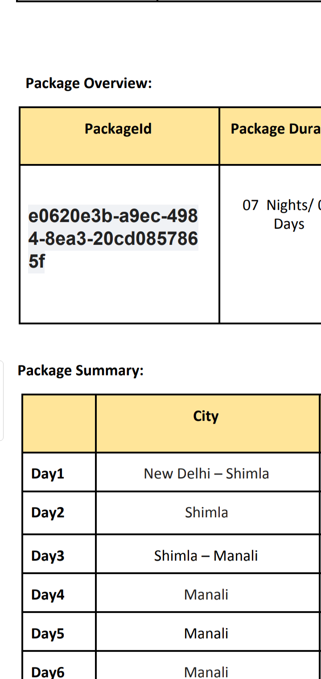The width and height of the screenshot is (321, 679).
Task: Click the Day1 row label
Action: point(48,474)
